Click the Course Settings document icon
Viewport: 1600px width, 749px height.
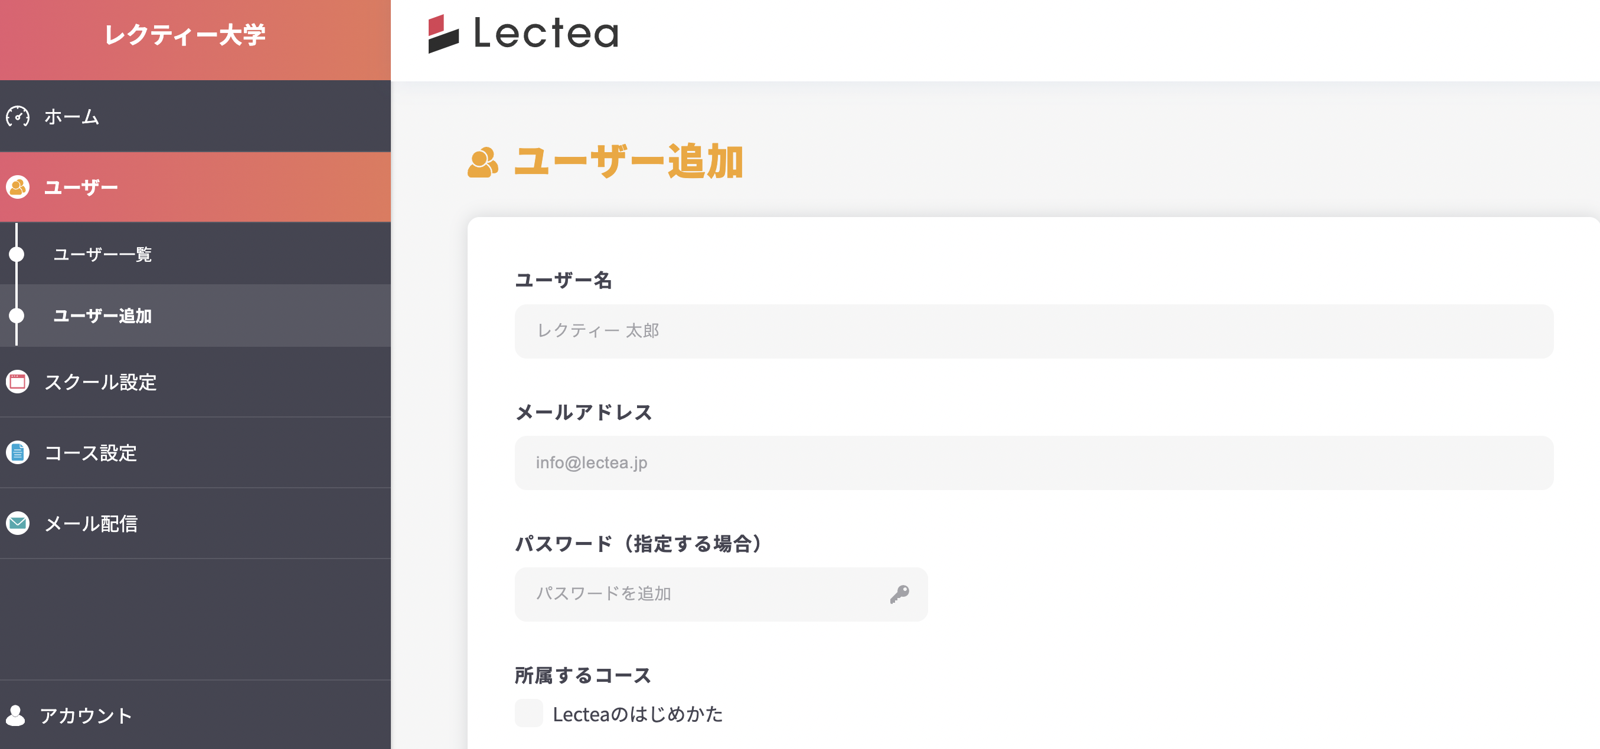tap(17, 452)
